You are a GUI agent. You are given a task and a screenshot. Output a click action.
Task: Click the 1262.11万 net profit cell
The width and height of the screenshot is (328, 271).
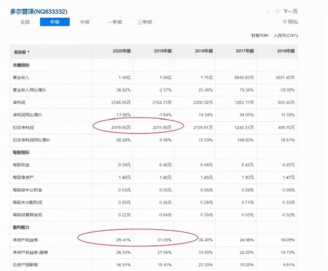(244, 102)
